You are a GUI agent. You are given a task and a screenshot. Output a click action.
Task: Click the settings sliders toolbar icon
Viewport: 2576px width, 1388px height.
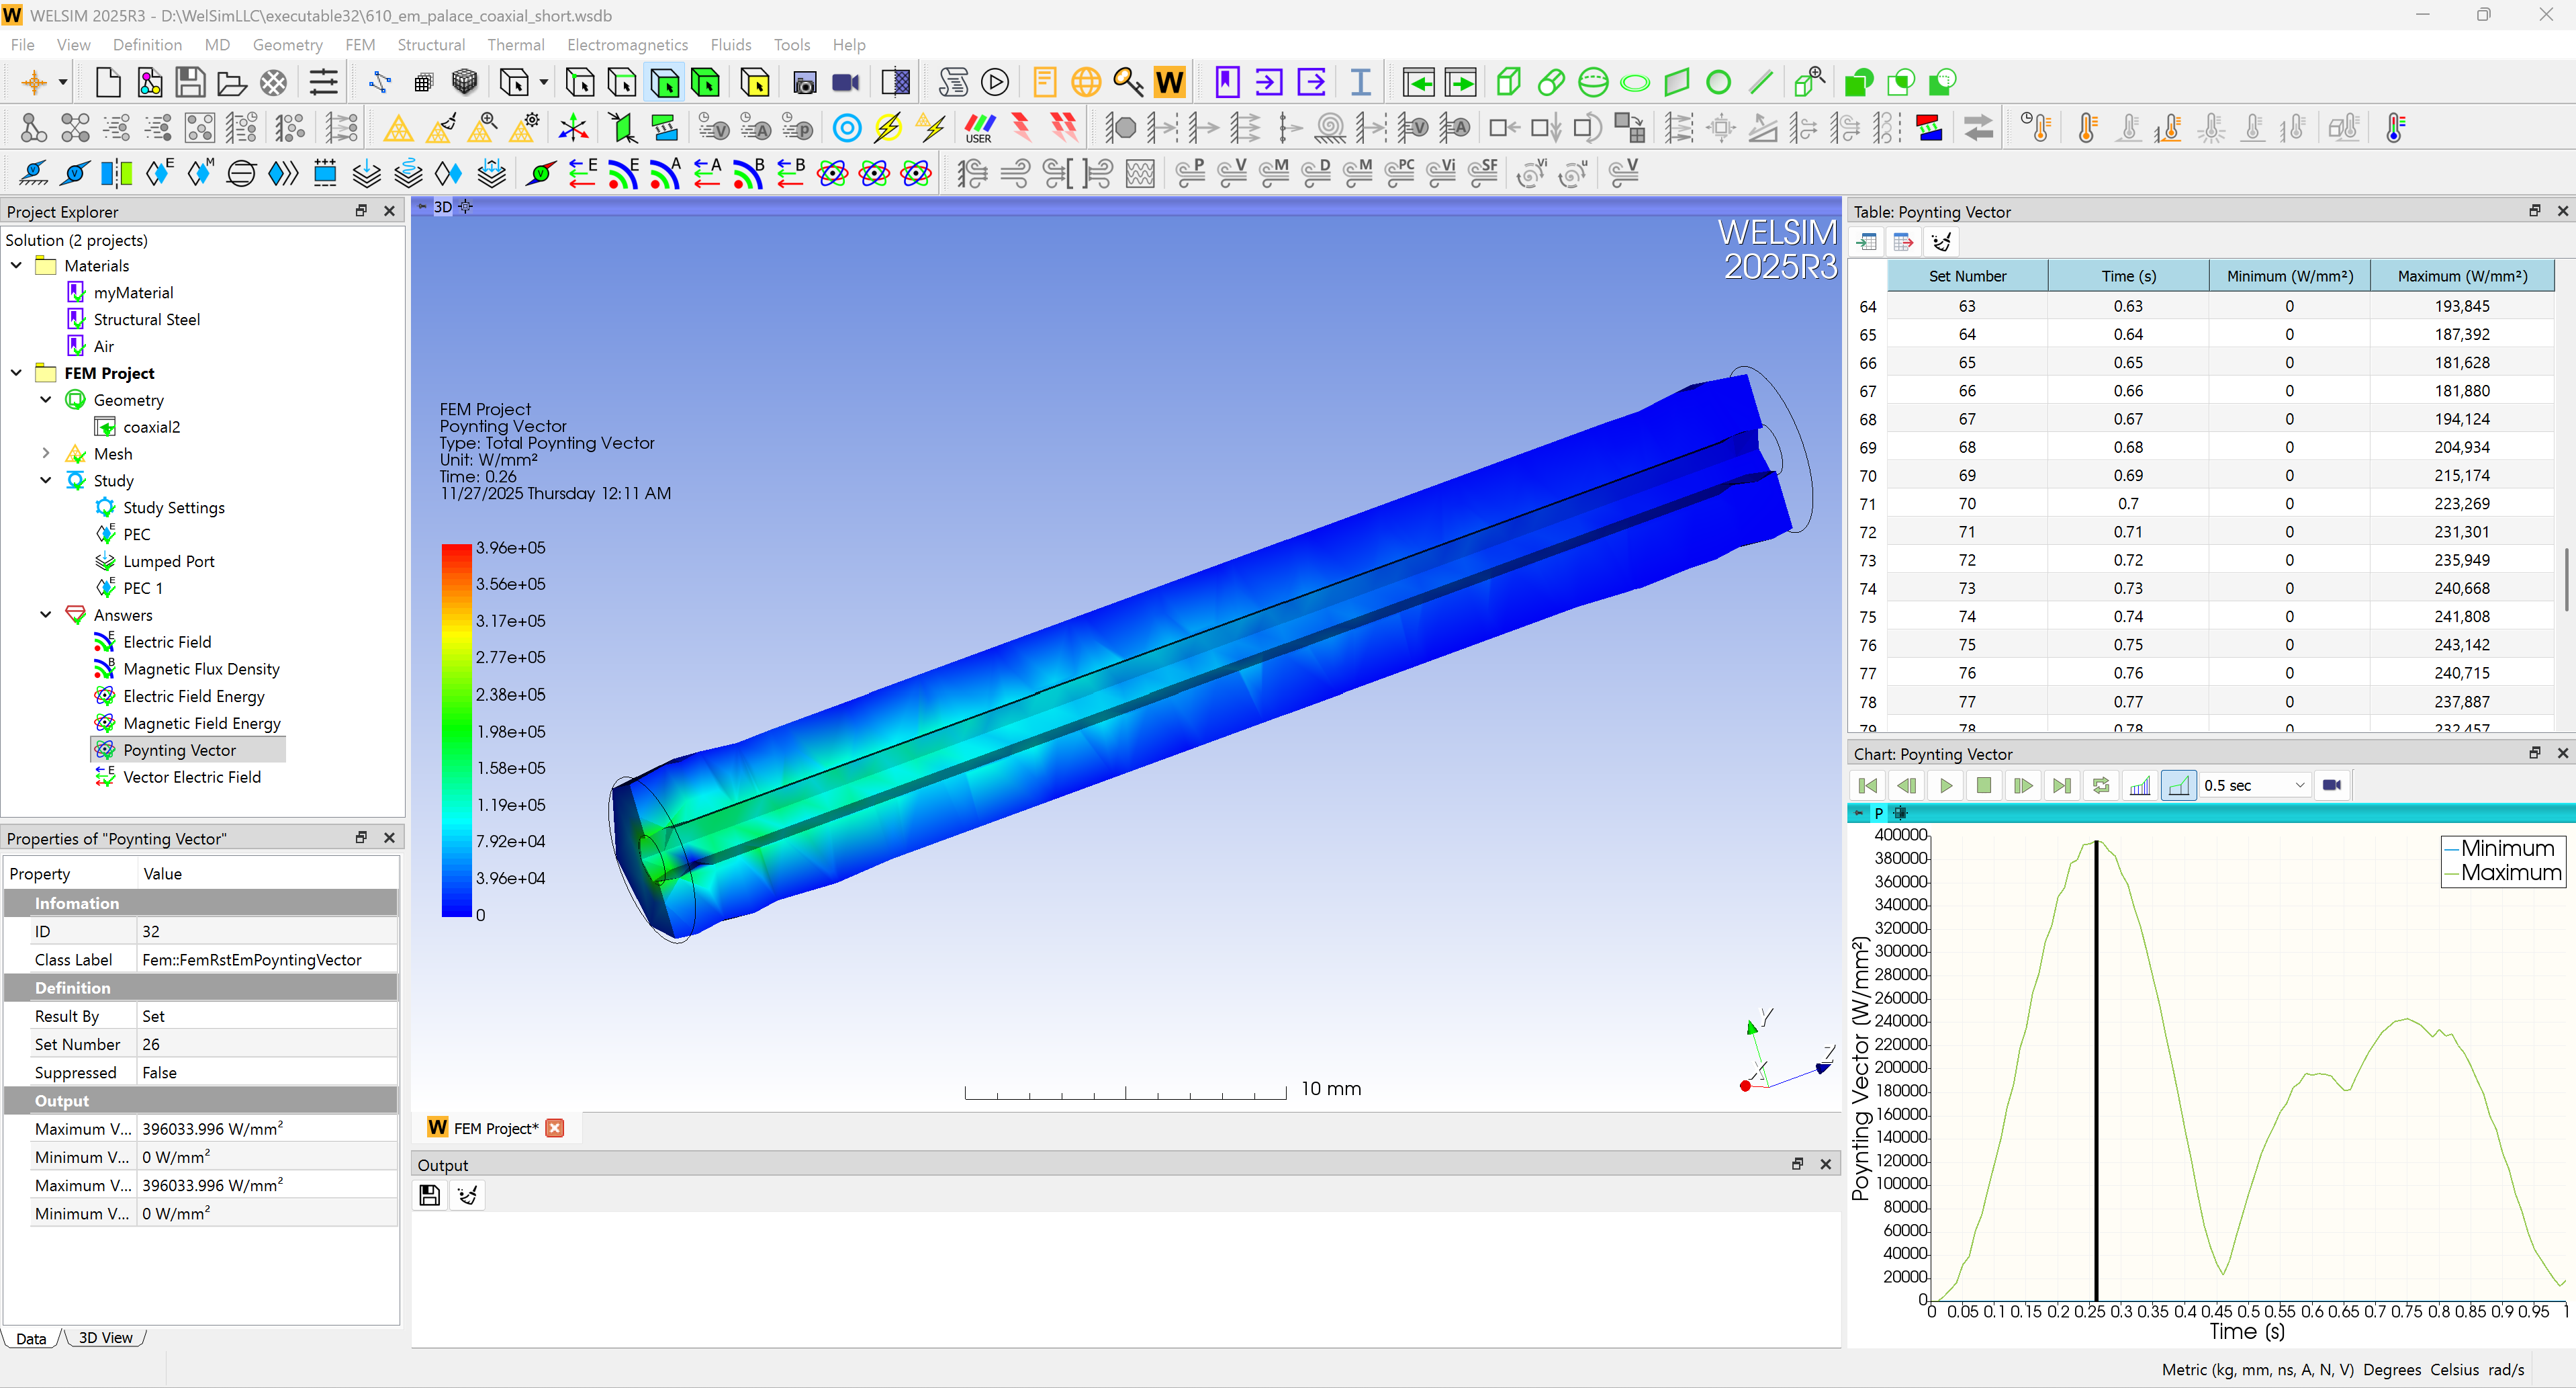(323, 82)
